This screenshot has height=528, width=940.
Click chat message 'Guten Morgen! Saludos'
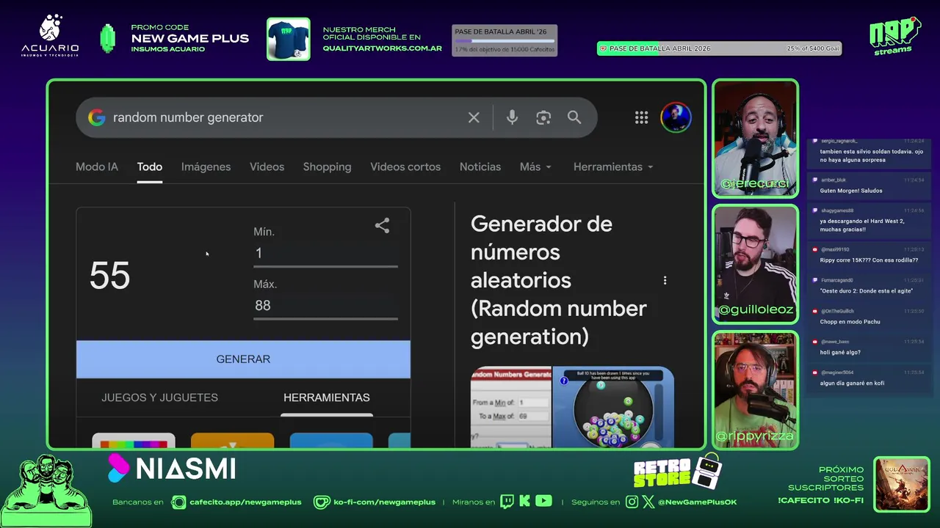(851, 191)
